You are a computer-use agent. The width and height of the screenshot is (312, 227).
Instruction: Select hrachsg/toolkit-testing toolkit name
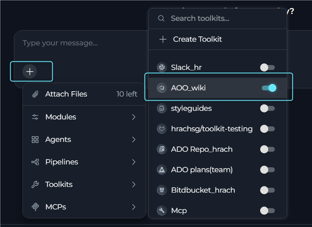tap(212, 129)
